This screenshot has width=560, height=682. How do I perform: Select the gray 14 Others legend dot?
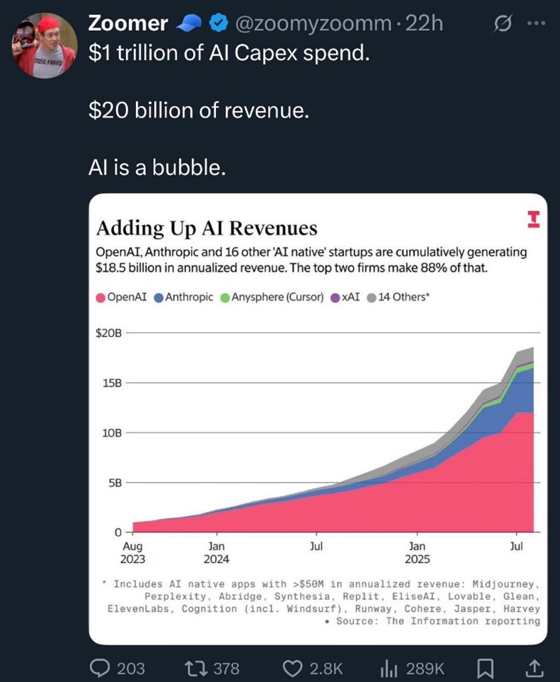click(371, 297)
